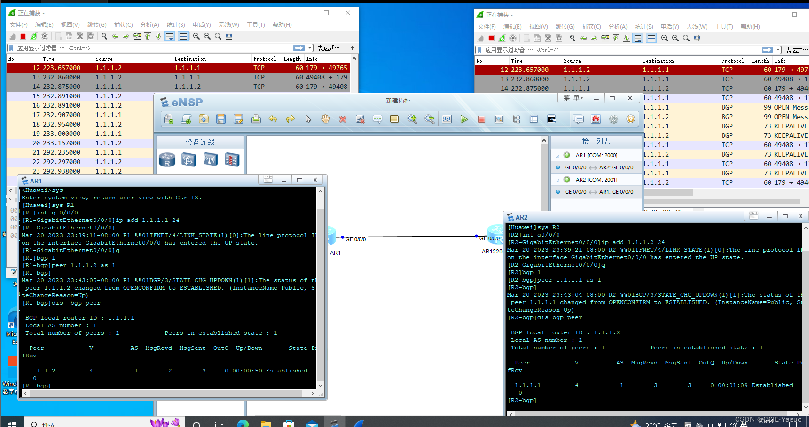Zoom out packet text in right Wireshark
Image resolution: width=809 pixels, height=427 pixels.
(675, 38)
